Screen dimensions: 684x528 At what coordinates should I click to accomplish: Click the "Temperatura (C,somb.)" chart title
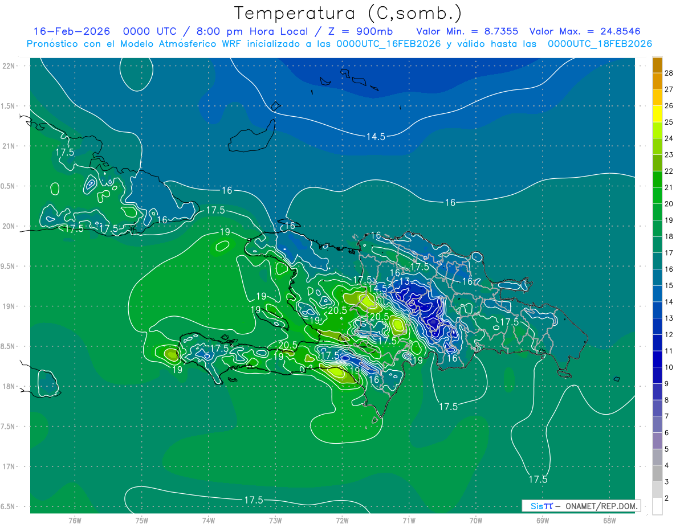(x=348, y=13)
